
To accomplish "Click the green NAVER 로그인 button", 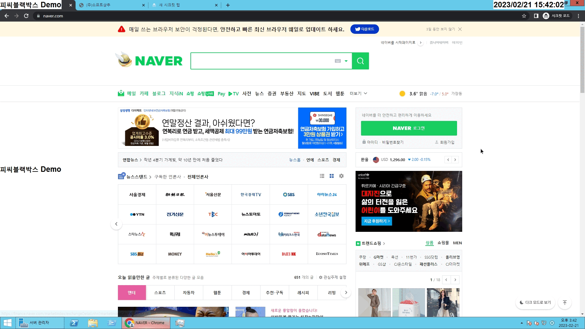I will point(409,128).
